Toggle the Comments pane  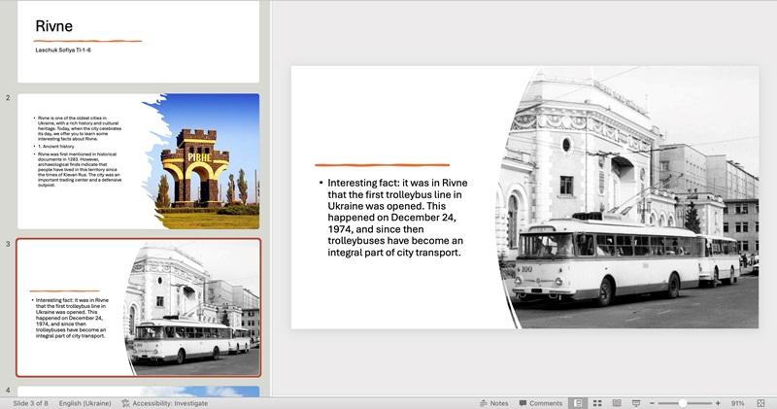point(540,402)
